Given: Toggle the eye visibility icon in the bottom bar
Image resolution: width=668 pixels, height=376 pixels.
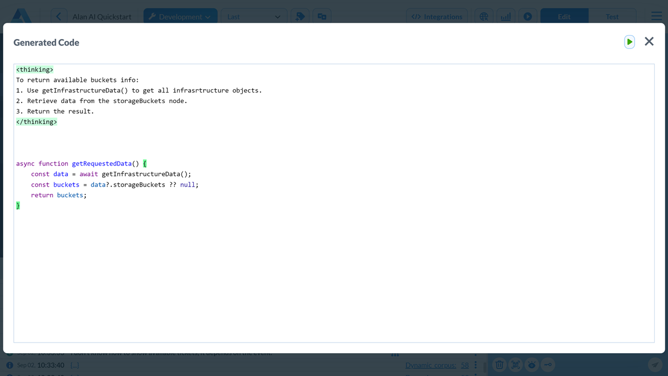Looking at the screenshot, I should point(532,365).
